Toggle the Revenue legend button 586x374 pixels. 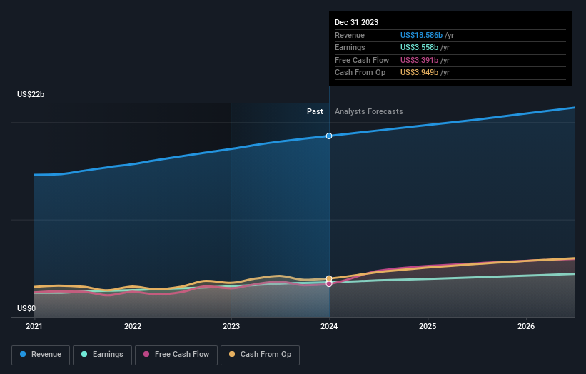41,355
